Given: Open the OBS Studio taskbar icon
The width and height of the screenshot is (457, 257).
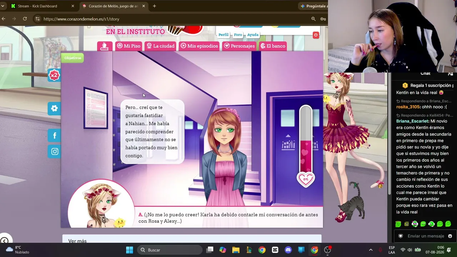Looking at the screenshot, I should tap(327, 250).
